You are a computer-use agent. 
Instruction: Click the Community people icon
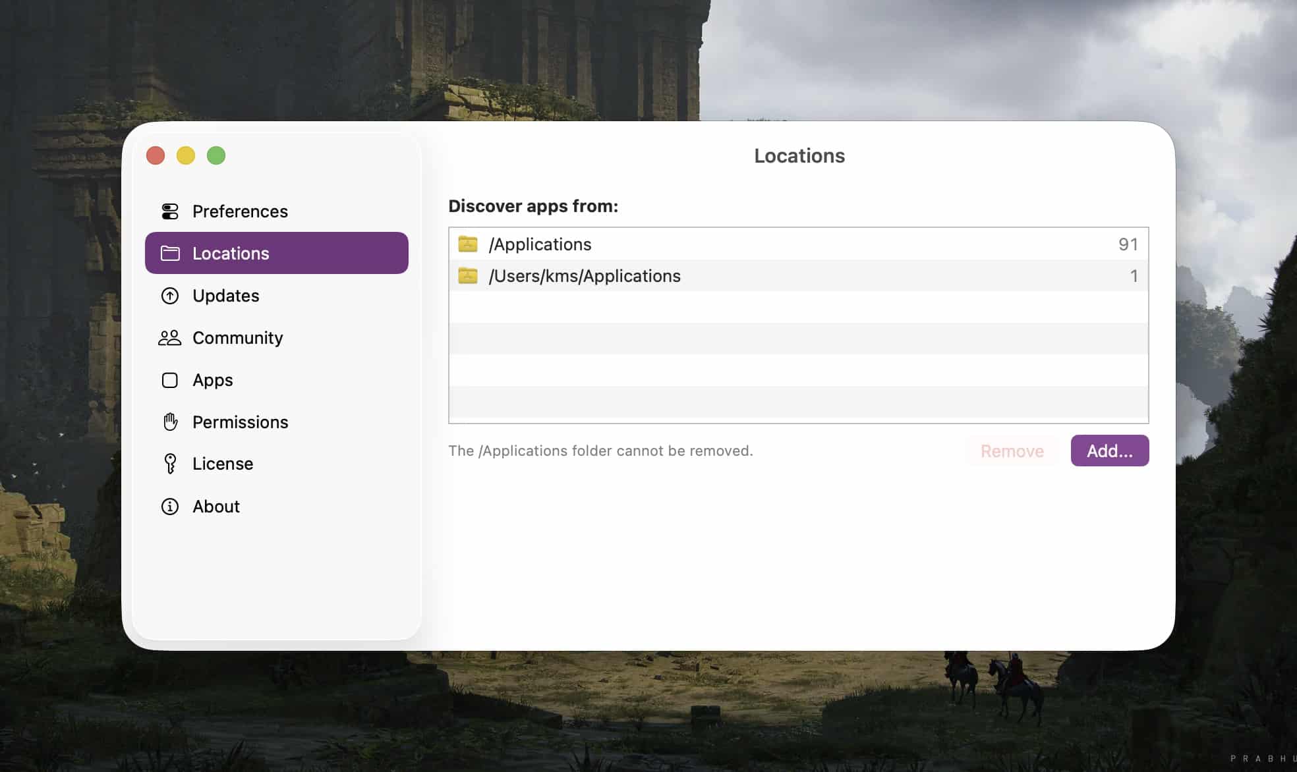170,338
